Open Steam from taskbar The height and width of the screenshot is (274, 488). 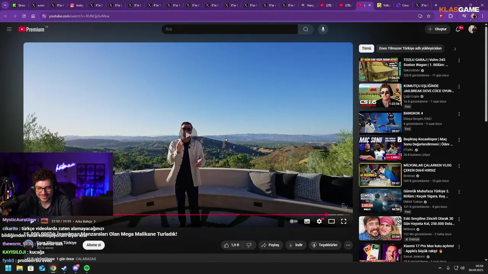click(64, 268)
